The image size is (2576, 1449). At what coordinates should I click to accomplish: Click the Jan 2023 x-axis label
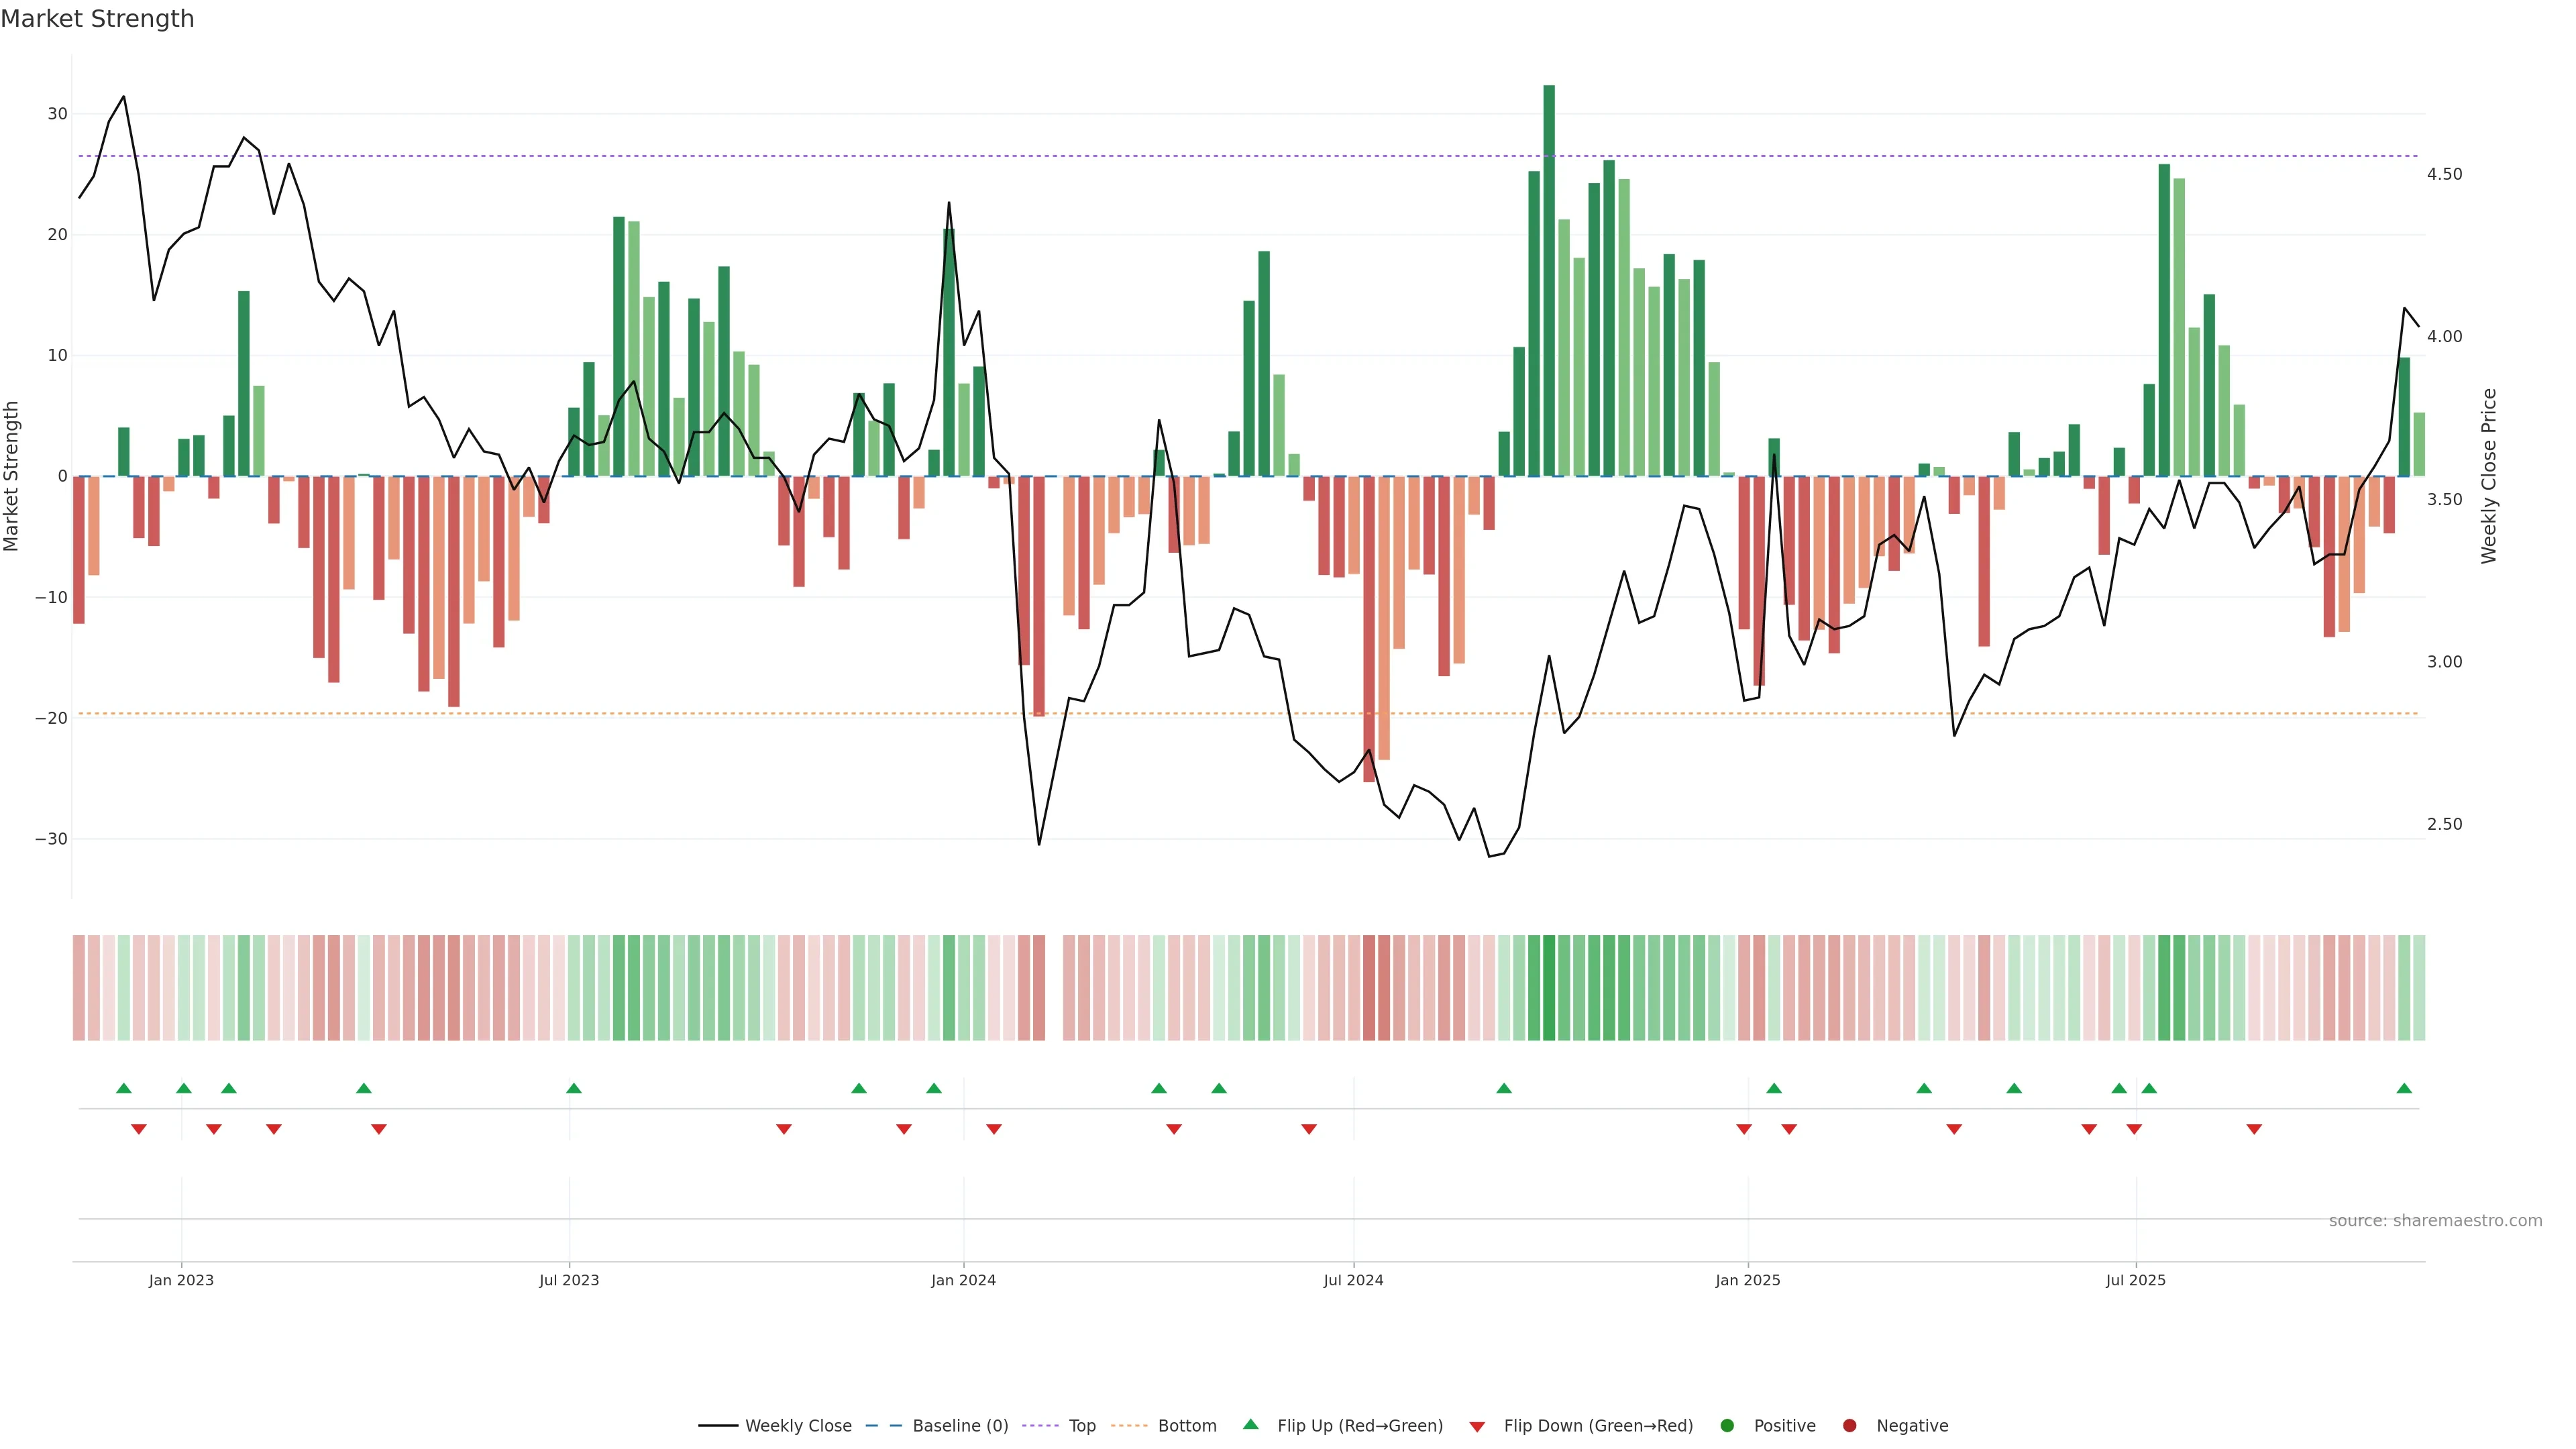pyautogui.click(x=181, y=1280)
